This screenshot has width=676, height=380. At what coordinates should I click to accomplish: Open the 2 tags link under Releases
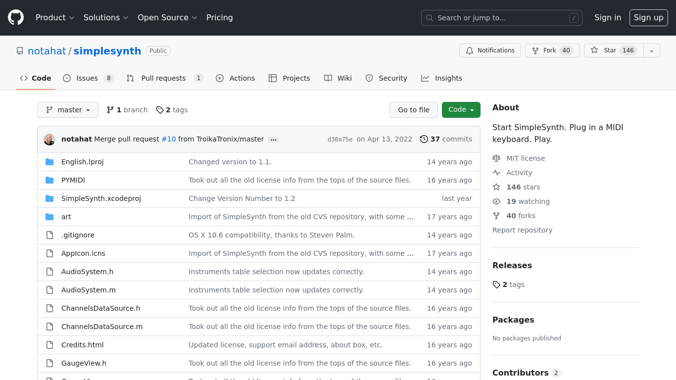tap(508, 285)
